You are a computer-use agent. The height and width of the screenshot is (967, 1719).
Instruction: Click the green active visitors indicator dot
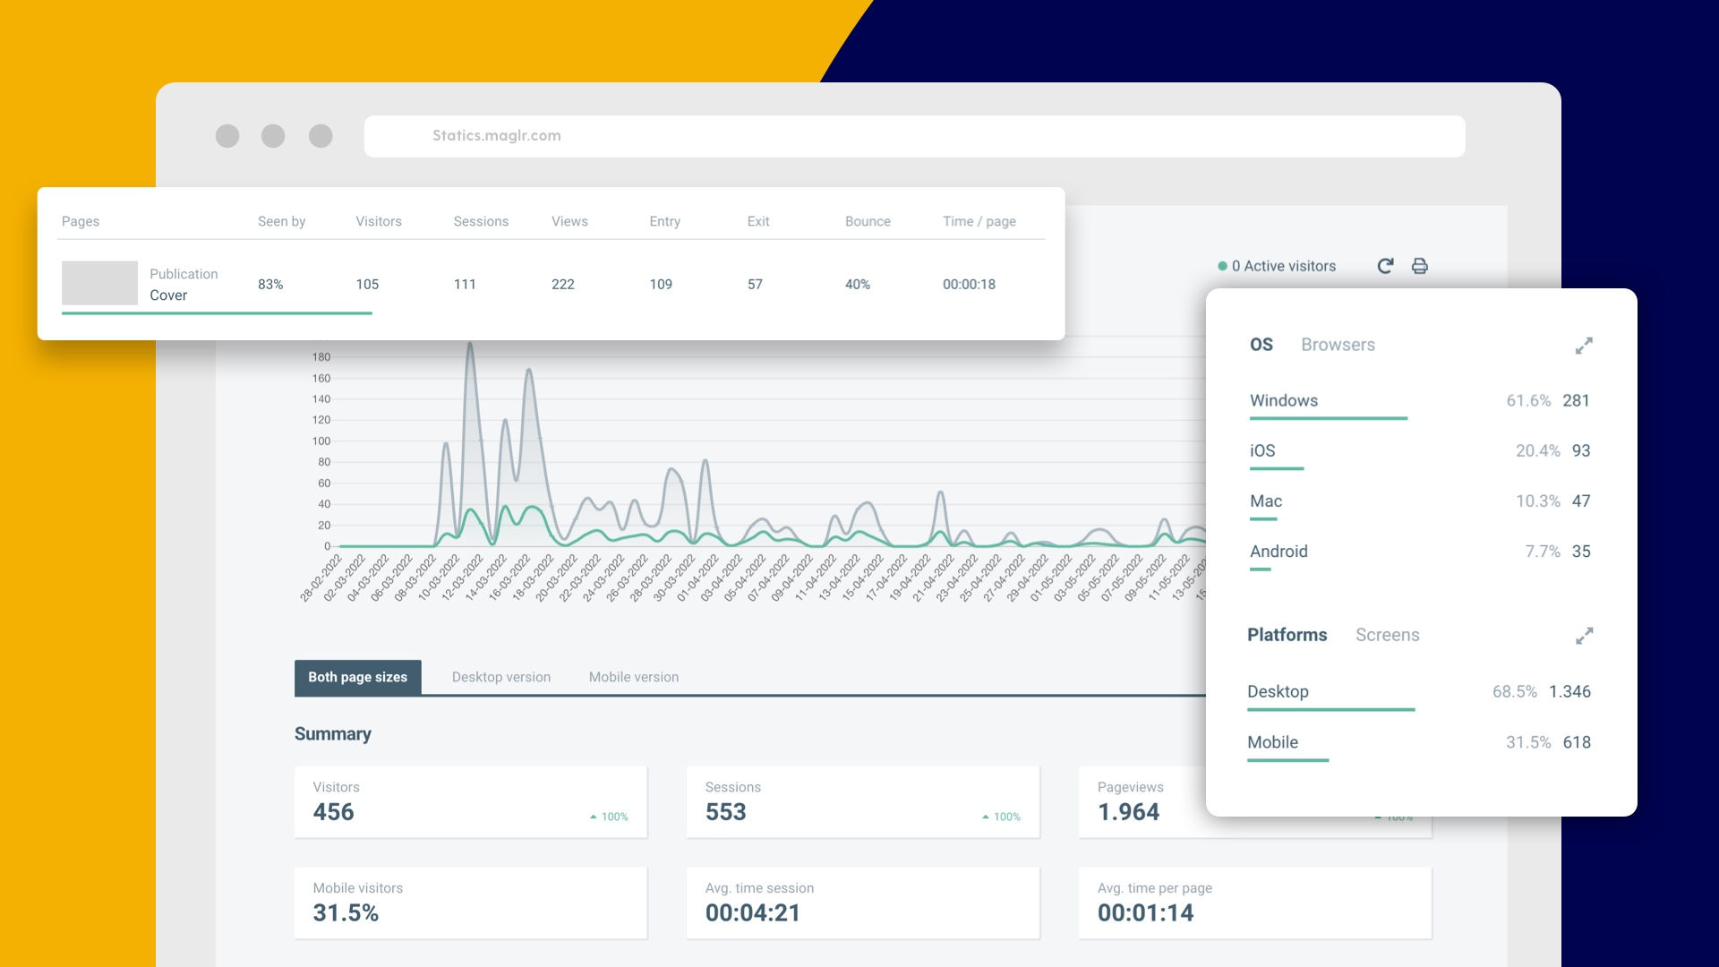coord(1220,266)
